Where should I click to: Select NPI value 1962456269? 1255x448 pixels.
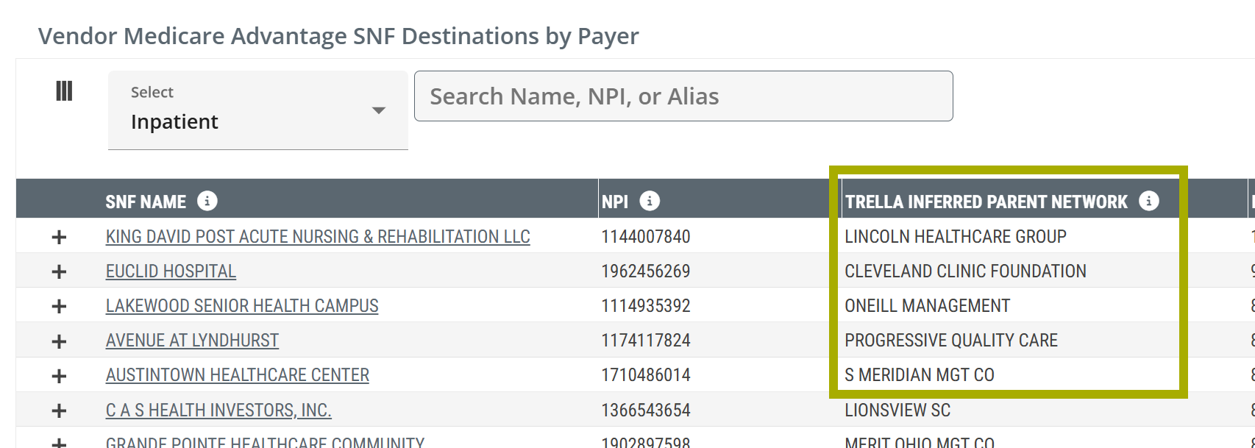point(646,271)
